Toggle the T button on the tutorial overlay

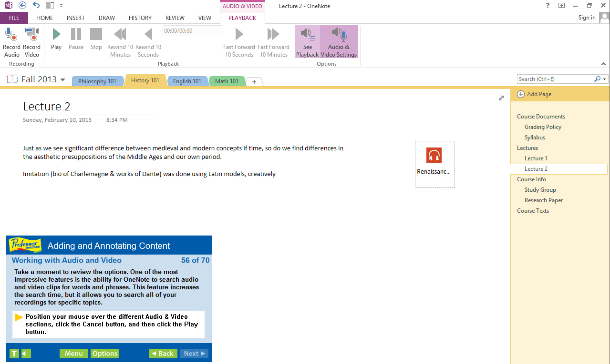coord(13,353)
